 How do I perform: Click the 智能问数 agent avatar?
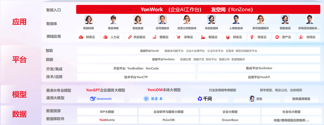pyautogui.click(x=88, y=19)
